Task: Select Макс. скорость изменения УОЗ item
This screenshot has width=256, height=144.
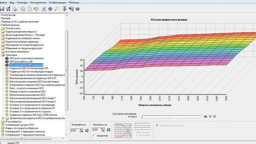Action: coord(27,88)
